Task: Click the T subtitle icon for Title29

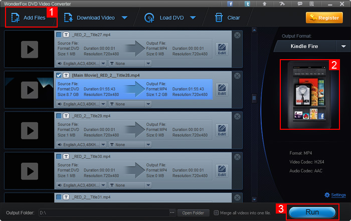Action: 66,116
